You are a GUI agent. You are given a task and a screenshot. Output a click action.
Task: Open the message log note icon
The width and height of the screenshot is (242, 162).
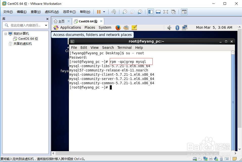235,159
